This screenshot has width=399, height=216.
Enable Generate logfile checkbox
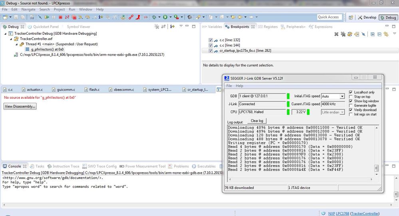351,105
